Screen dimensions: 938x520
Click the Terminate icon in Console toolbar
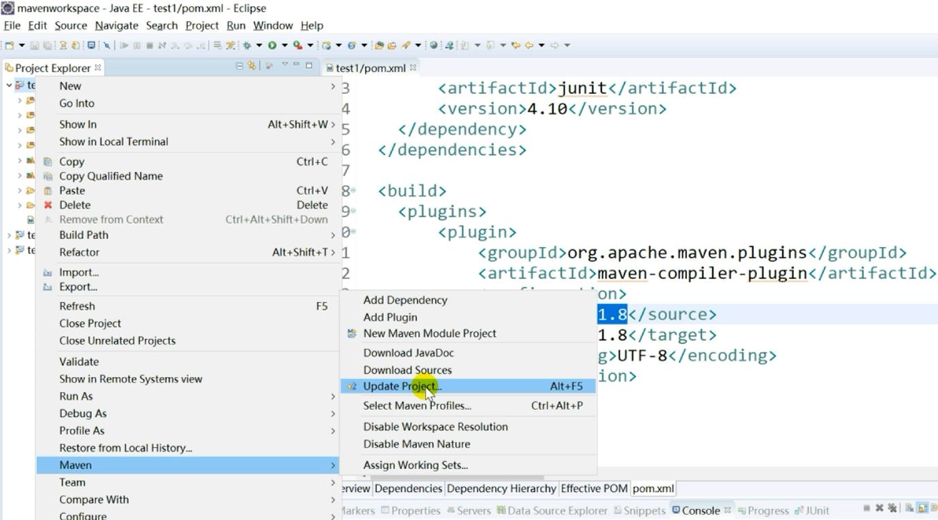867,508
